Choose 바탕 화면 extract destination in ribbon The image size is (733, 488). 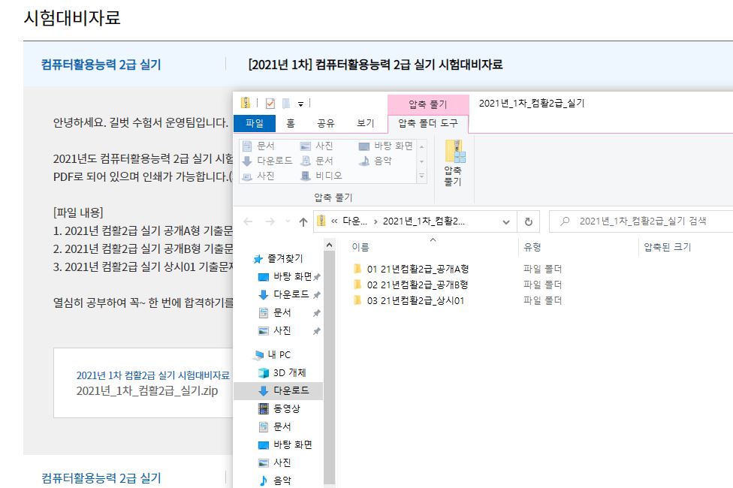(386, 146)
